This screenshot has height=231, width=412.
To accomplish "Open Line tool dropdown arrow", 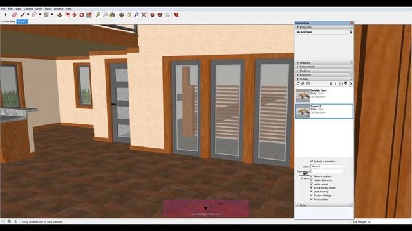I will (28, 15).
